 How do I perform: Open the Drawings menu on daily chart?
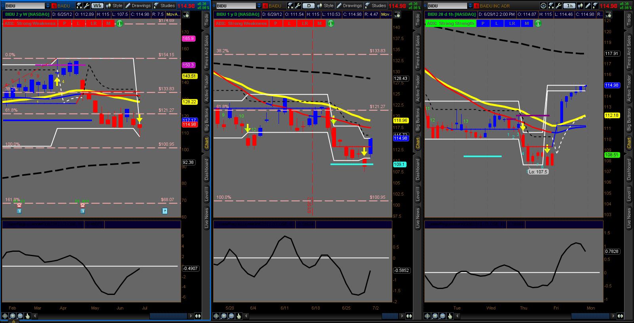pyautogui.click(x=349, y=6)
